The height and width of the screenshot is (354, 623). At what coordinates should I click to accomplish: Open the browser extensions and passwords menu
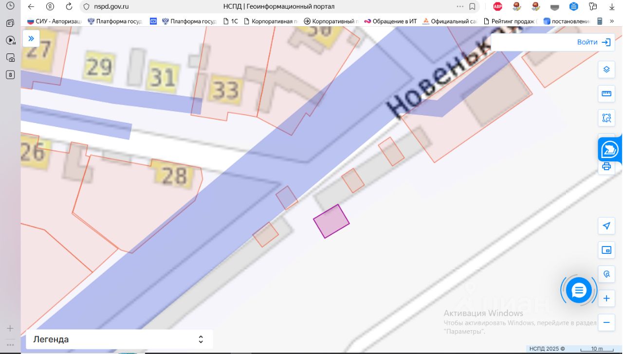pos(593,7)
